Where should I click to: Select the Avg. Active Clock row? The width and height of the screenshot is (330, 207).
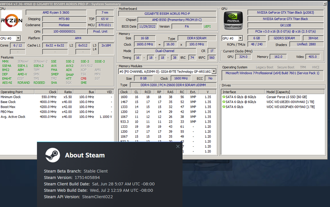(x=57, y=117)
